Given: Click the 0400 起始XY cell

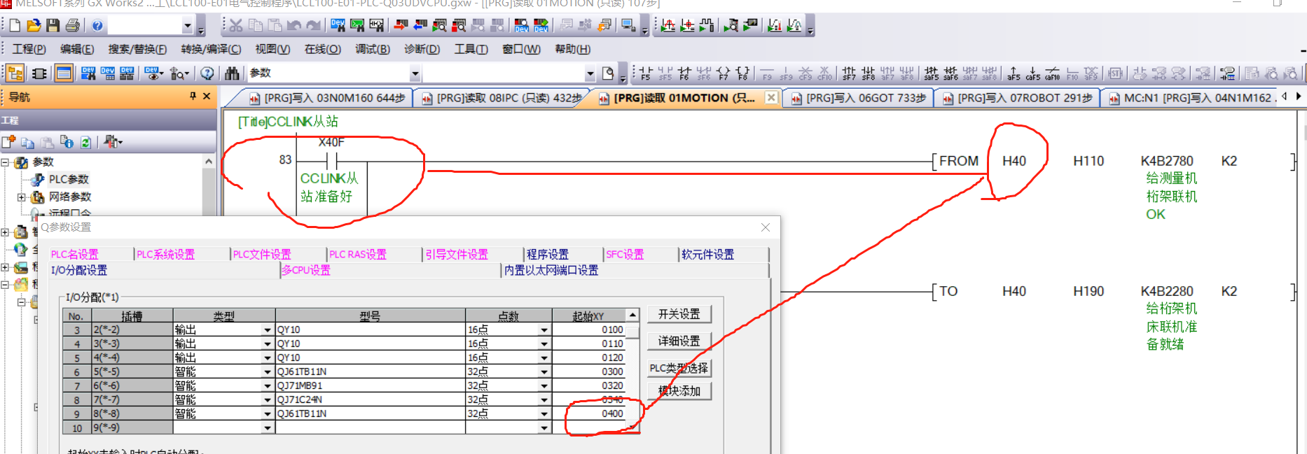Looking at the screenshot, I should click(595, 414).
